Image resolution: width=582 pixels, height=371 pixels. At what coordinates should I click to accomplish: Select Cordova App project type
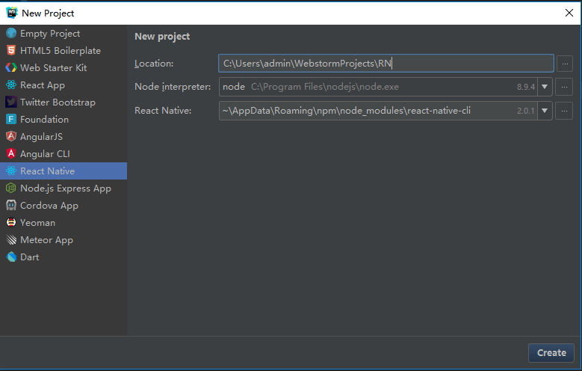tap(49, 206)
